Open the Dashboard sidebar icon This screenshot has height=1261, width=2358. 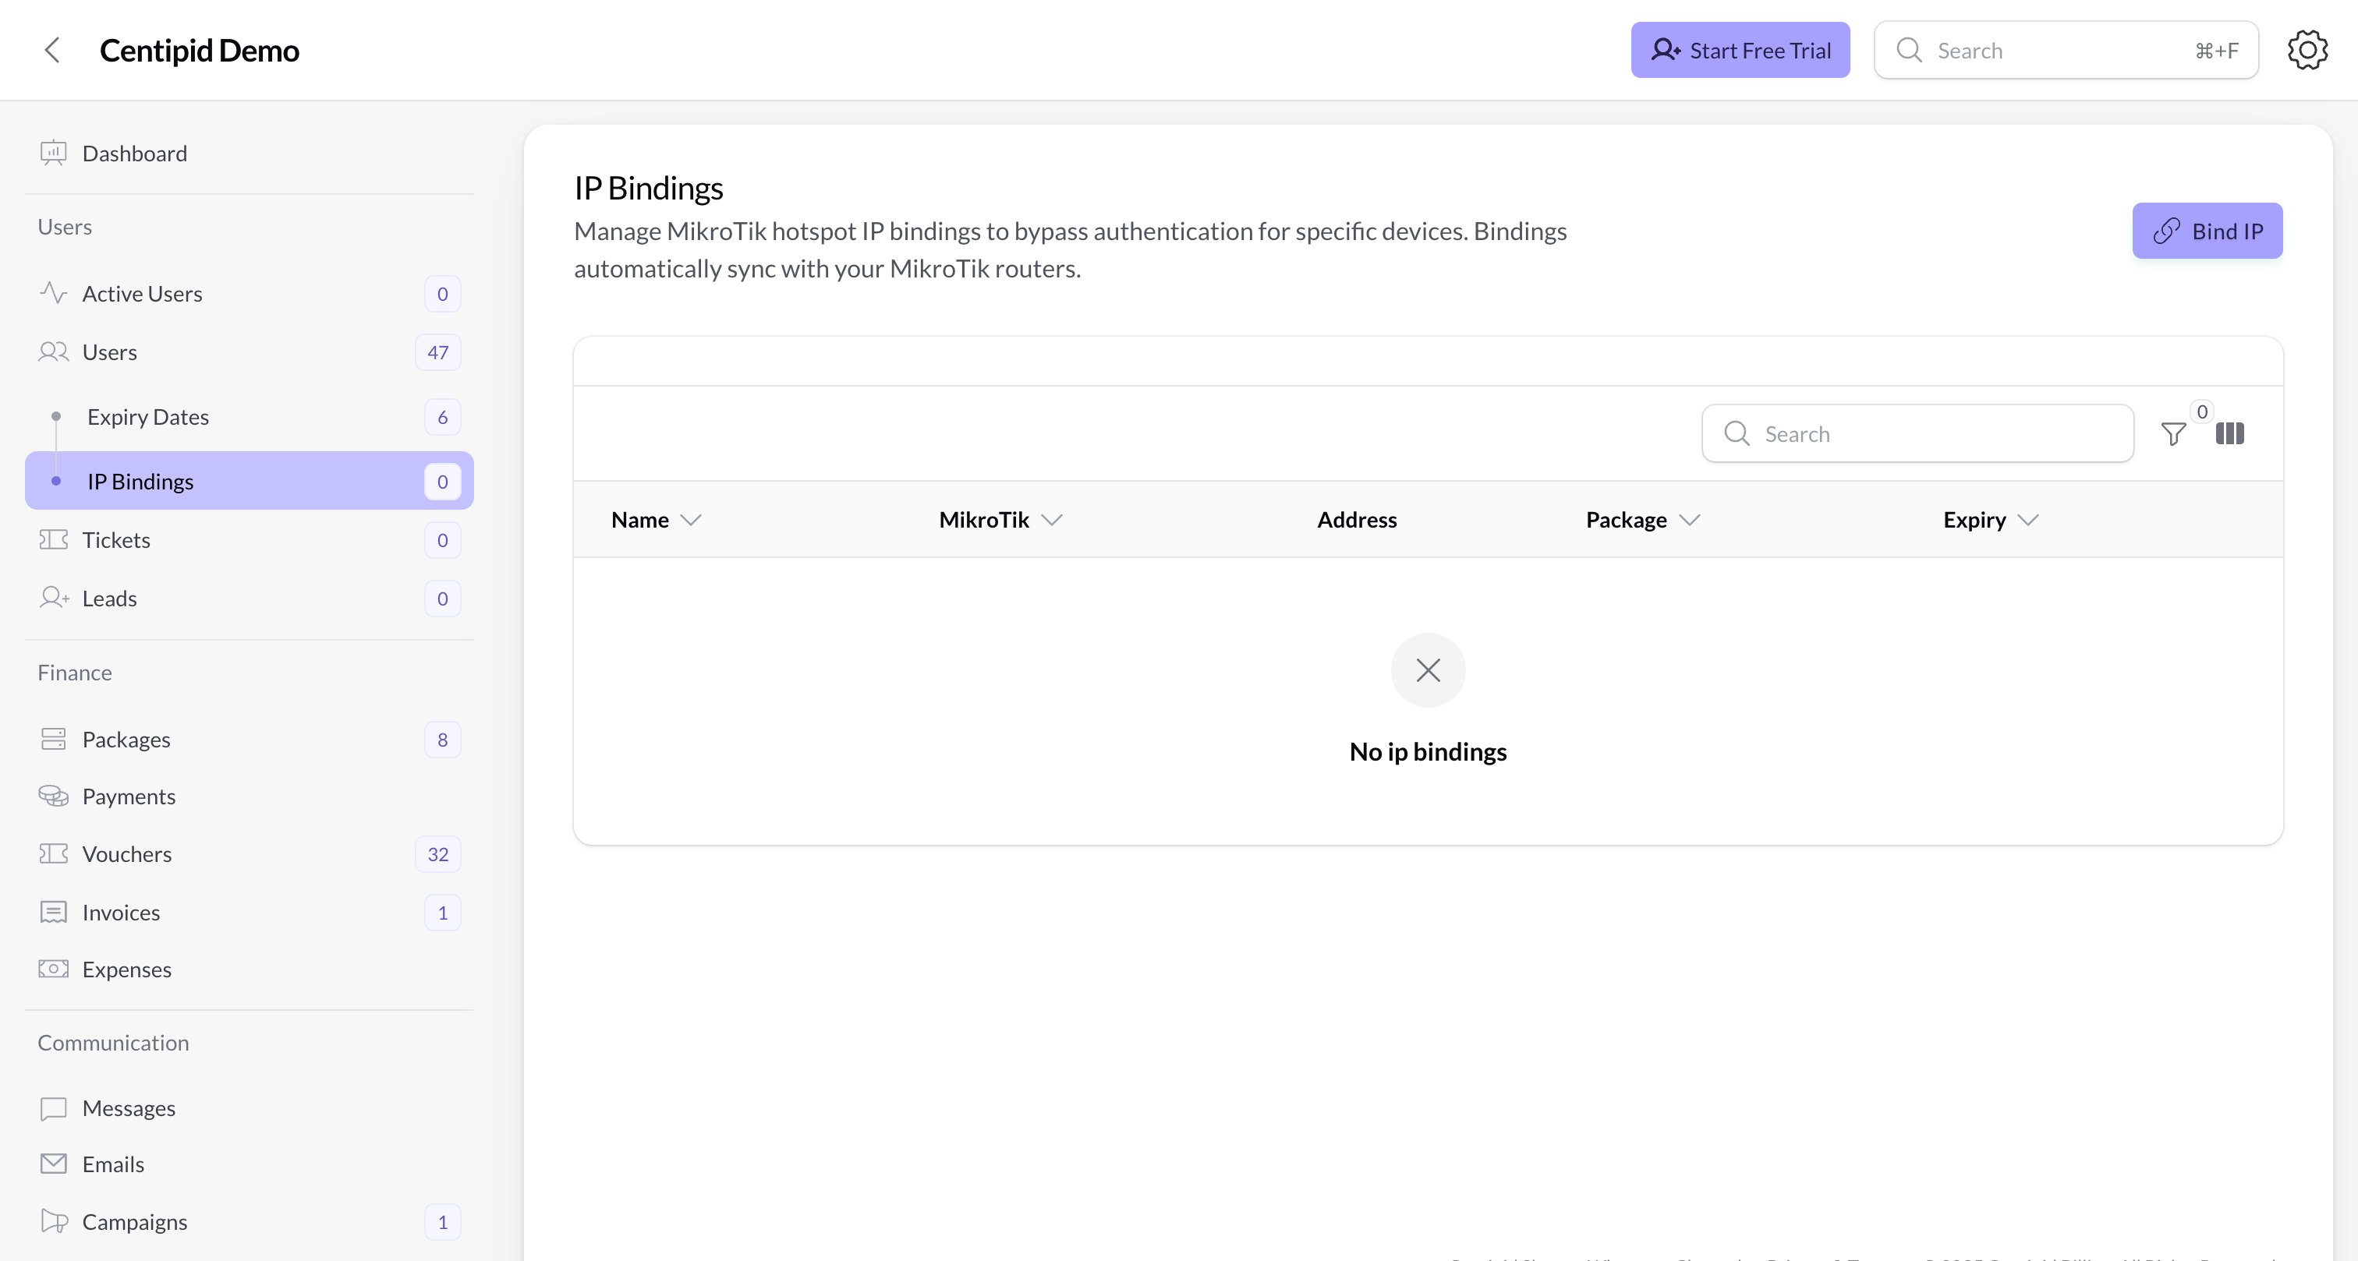pyautogui.click(x=52, y=153)
